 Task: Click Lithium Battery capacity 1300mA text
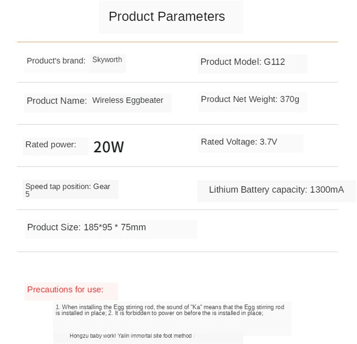point(276,190)
